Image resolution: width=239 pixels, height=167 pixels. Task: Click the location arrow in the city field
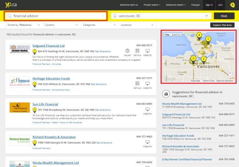[x=207, y=16]
